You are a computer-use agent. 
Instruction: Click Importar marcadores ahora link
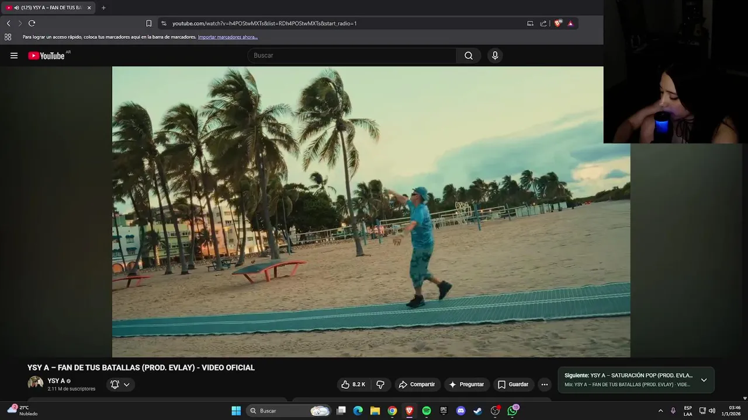(228, 37)
